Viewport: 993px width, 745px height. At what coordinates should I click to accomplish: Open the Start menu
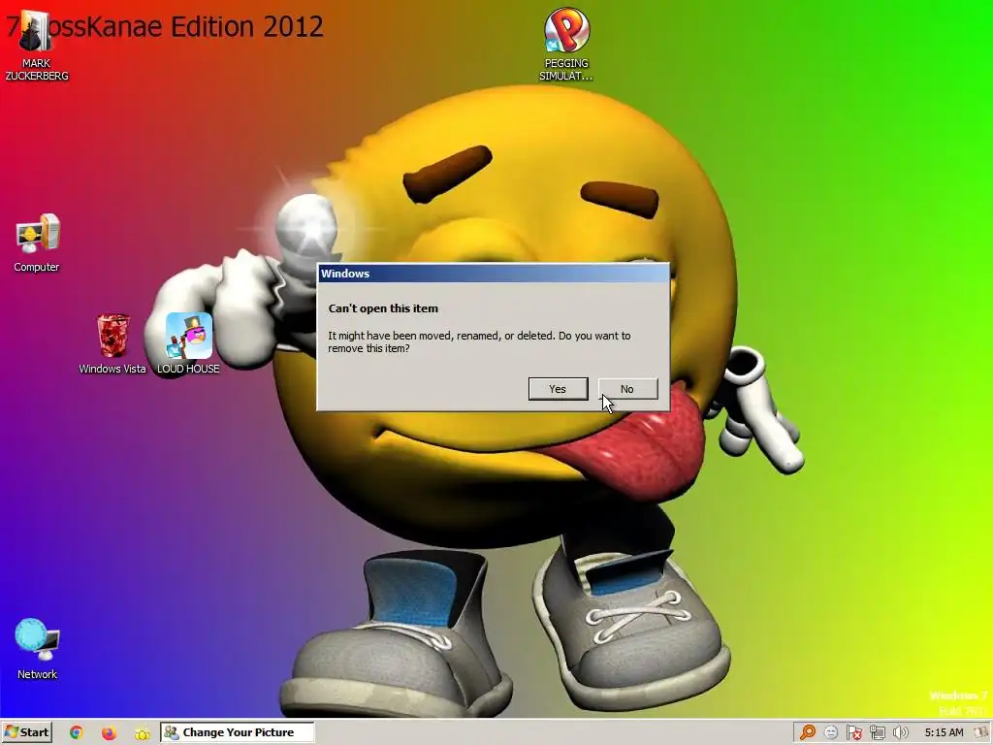click(26, 732)
